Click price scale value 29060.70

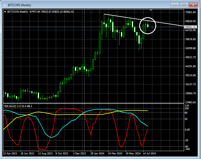click(191, 93)
